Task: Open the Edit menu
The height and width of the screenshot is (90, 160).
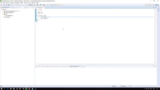Action: (4, 3)
